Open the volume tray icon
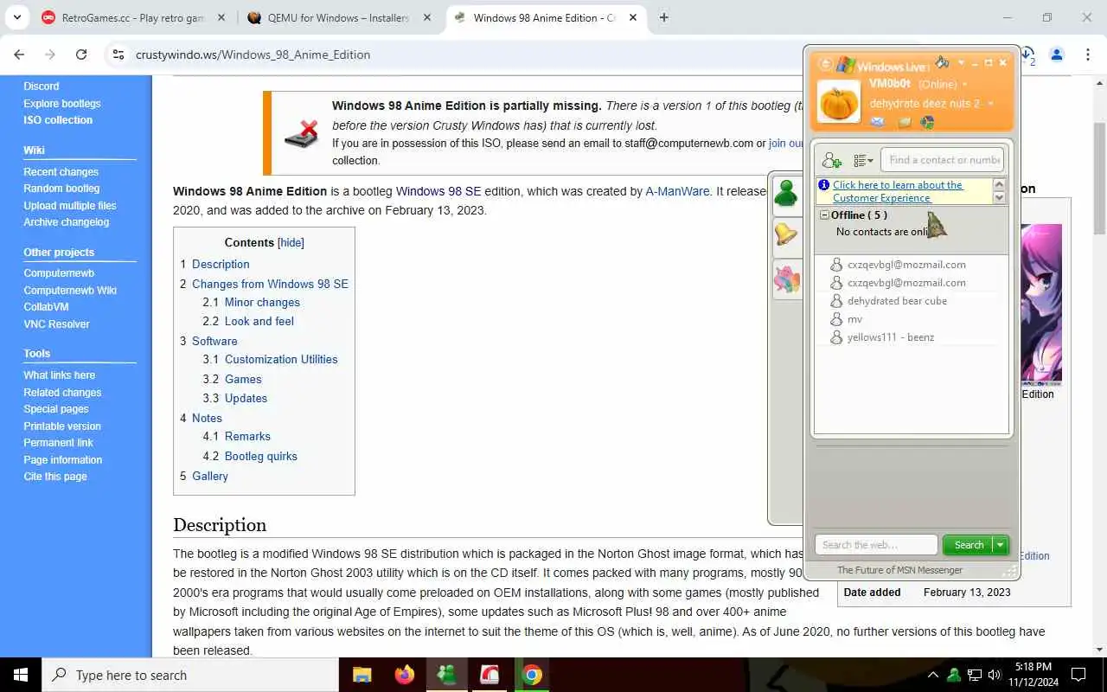1107x692 pixels. [x=995, y=675]
